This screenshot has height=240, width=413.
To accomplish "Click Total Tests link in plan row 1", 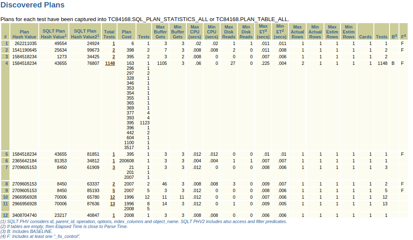I will [113, 43].
